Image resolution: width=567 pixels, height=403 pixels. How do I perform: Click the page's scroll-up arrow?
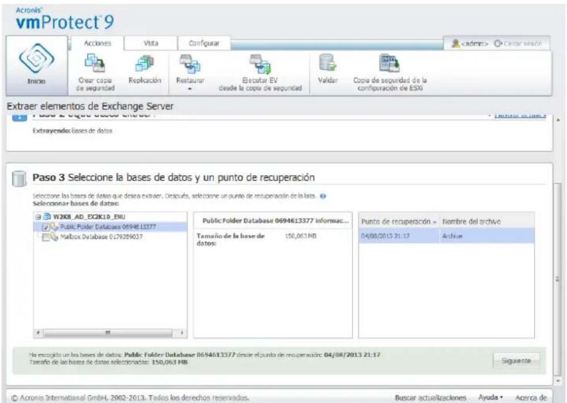pos(557,120)
